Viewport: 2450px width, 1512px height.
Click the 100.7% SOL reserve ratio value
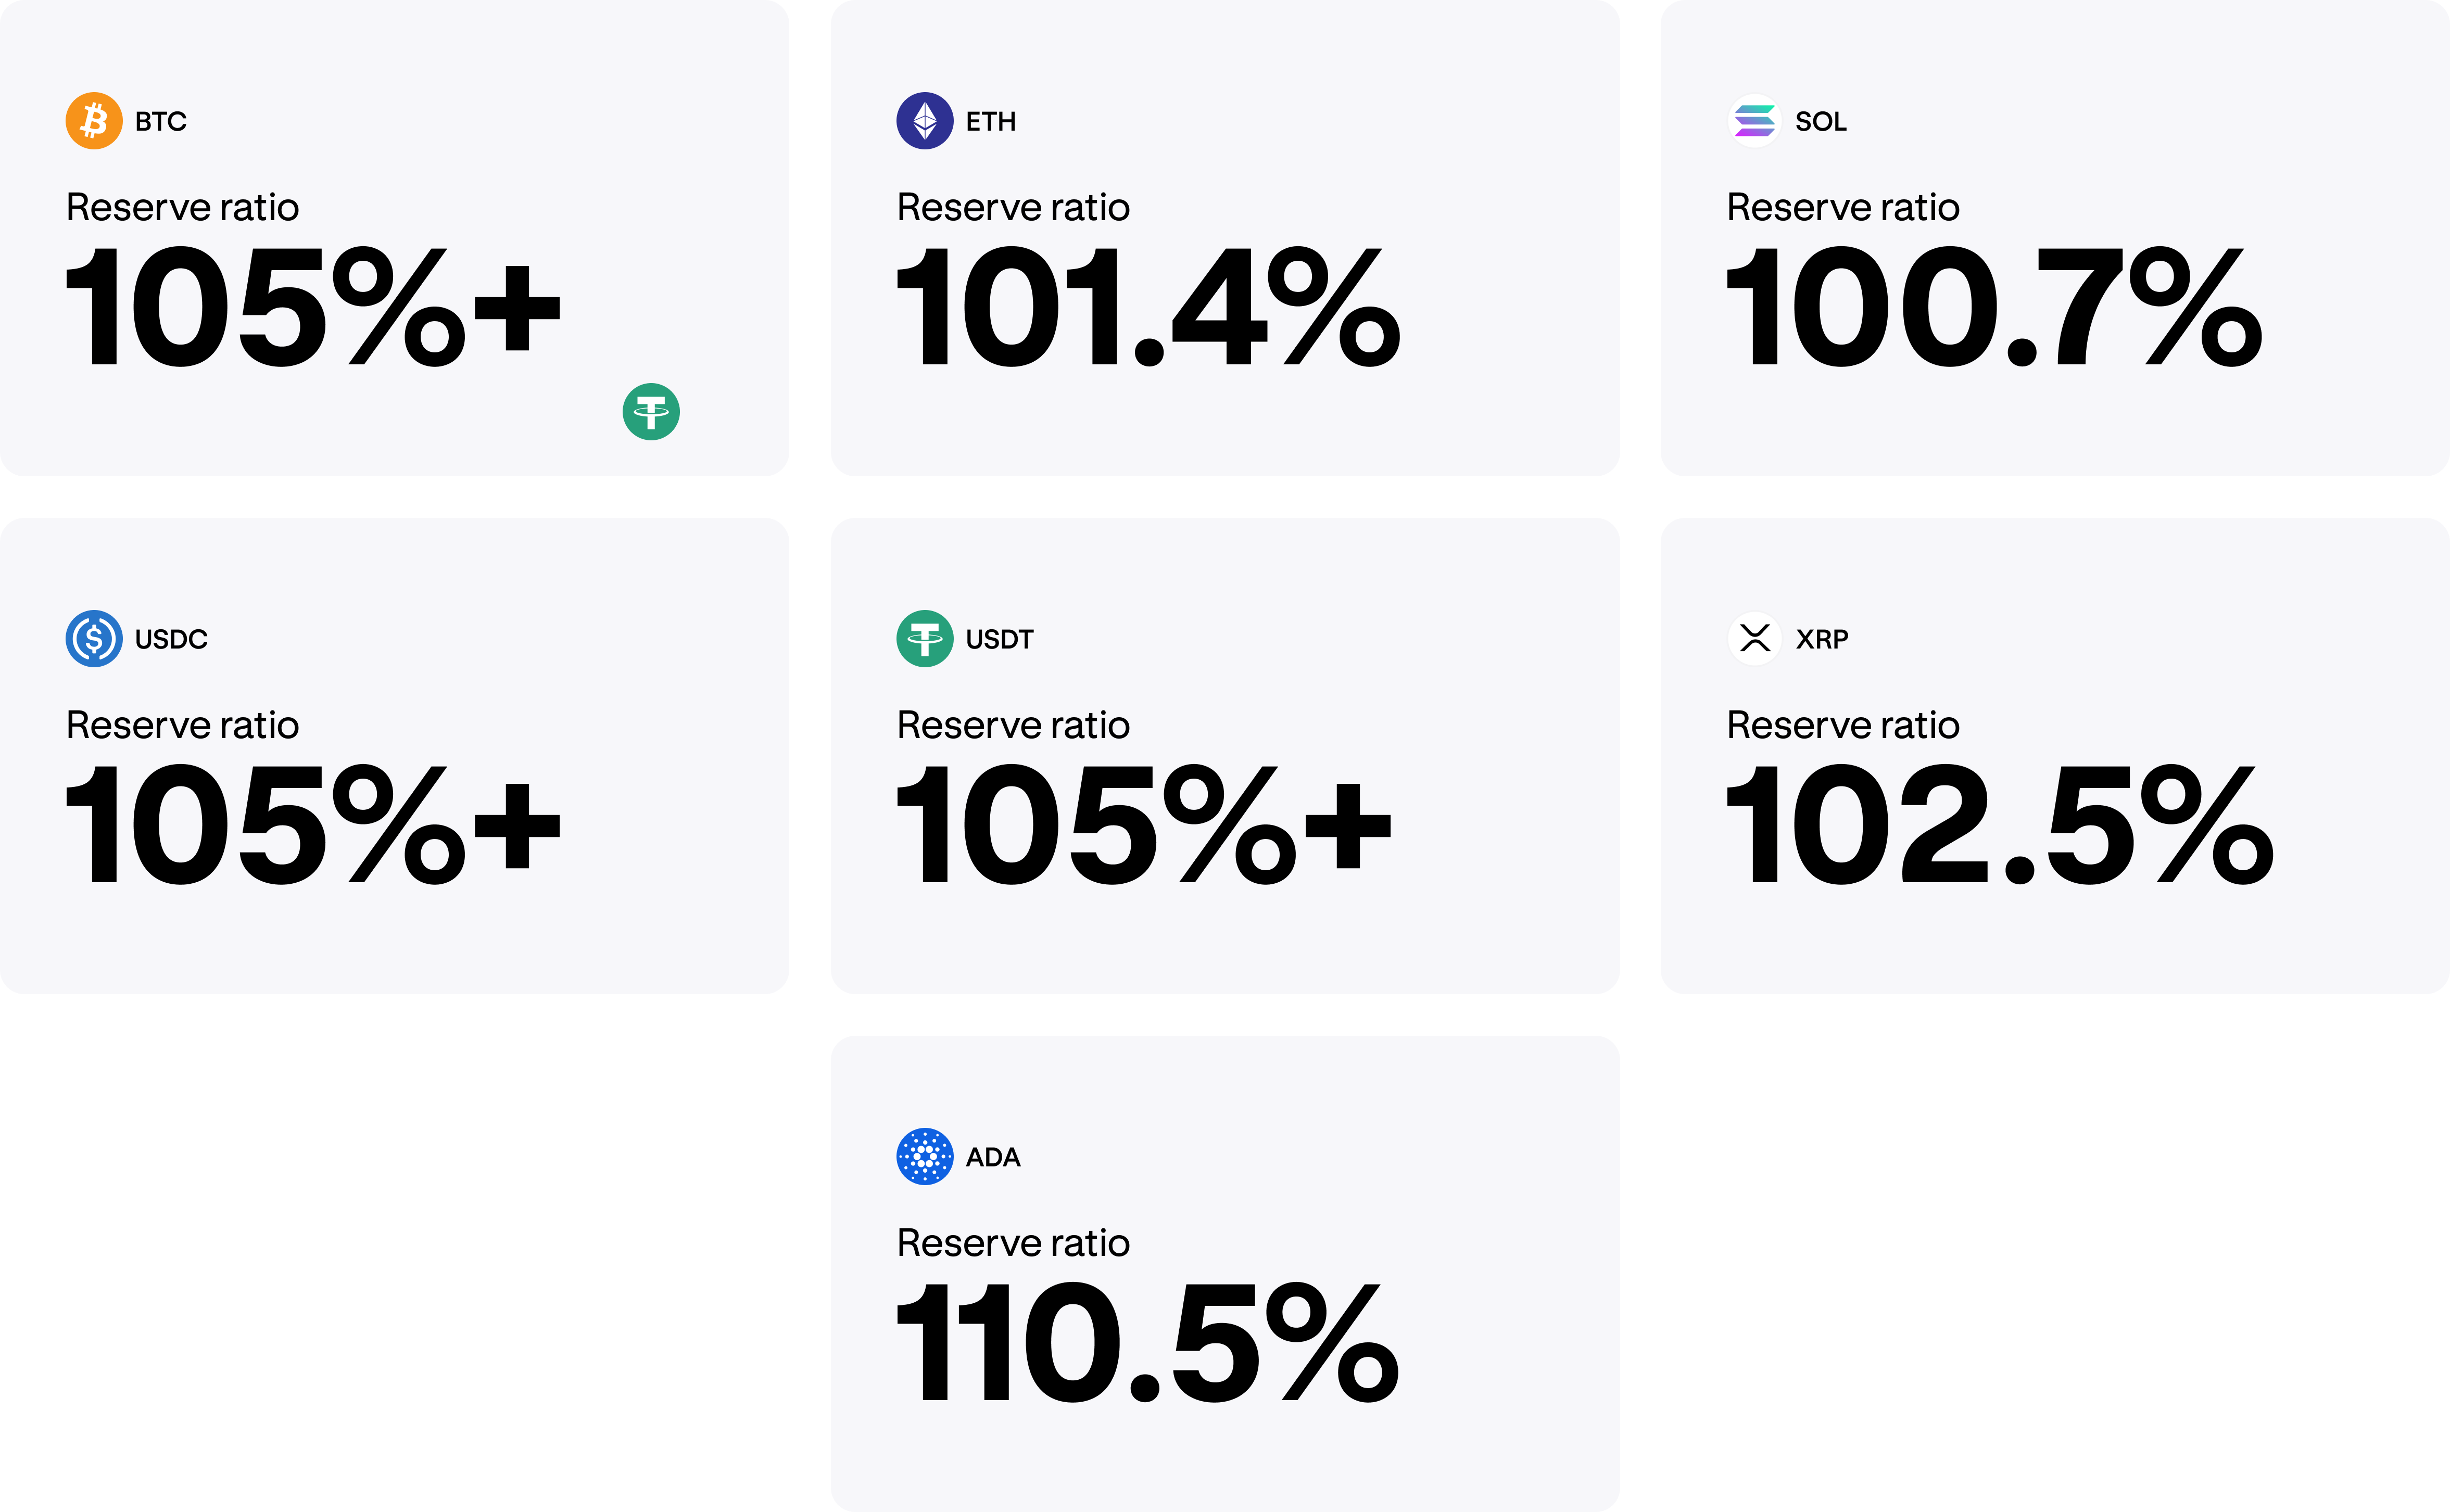click(x=1993, y=307)
